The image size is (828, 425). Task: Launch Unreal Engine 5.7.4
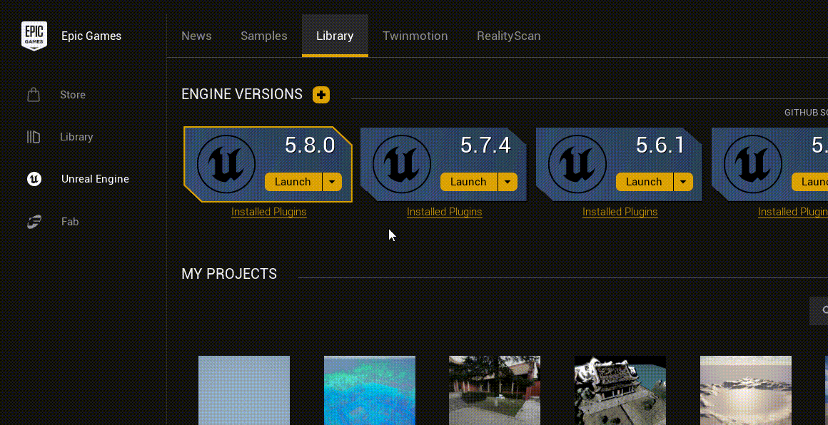point(468,182)
